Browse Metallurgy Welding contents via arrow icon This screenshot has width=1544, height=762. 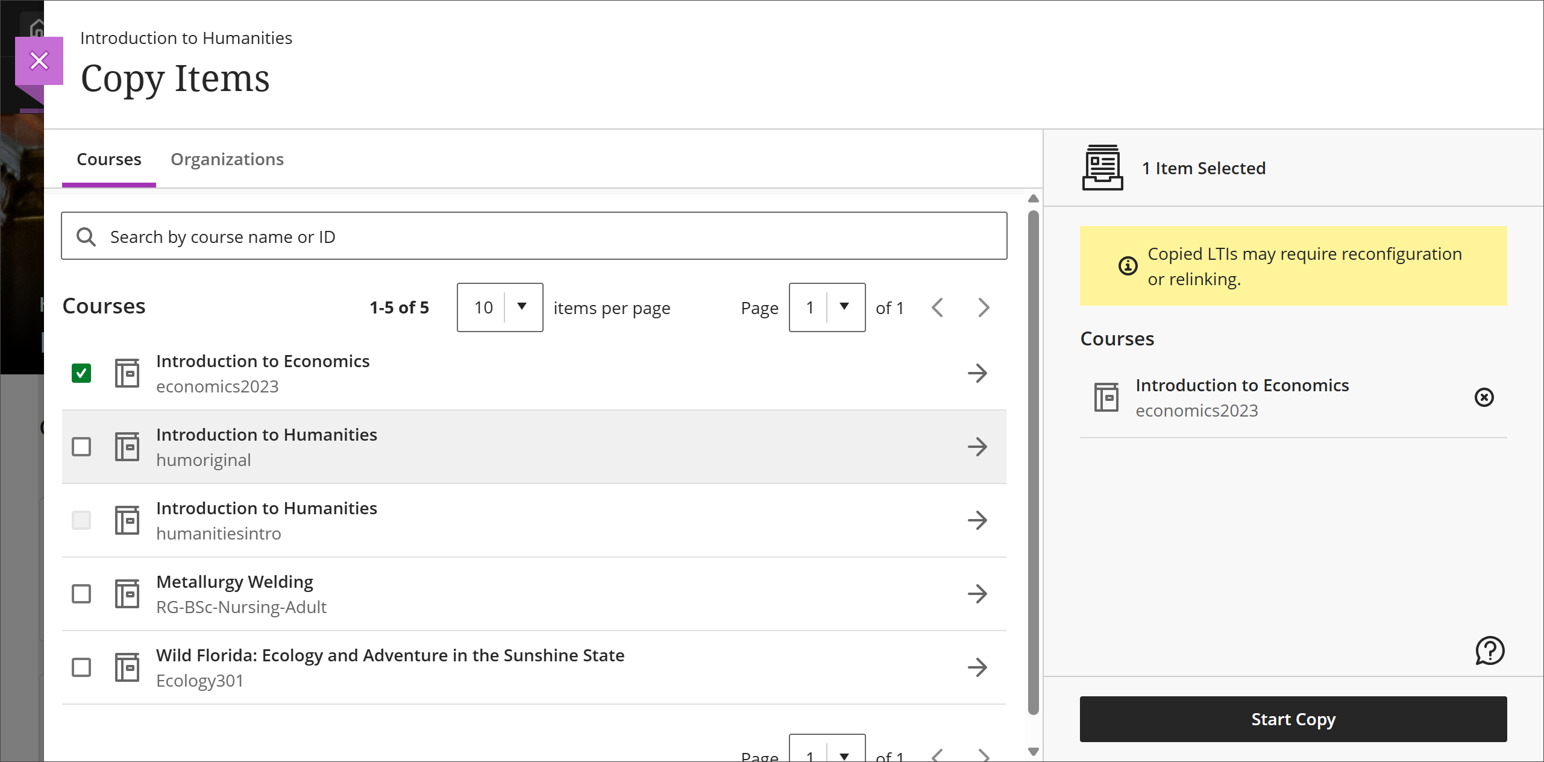point(978,594)
